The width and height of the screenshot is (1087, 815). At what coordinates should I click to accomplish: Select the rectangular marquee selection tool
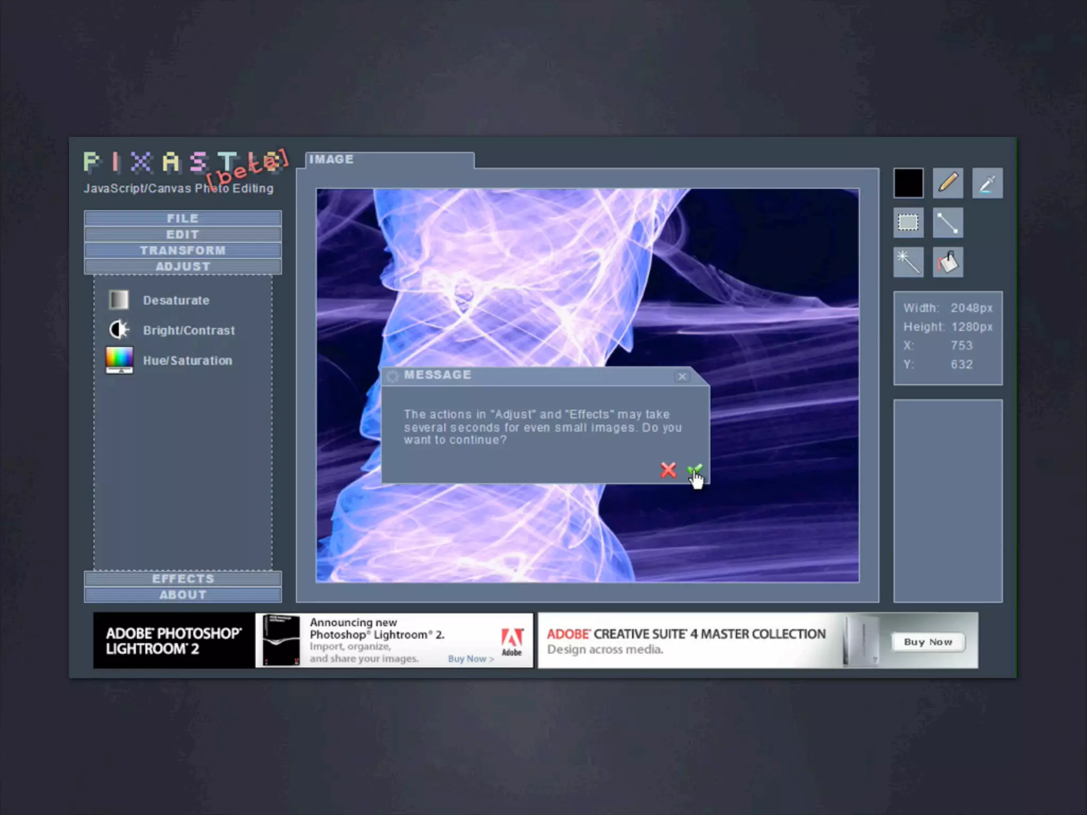pos(908,222)
